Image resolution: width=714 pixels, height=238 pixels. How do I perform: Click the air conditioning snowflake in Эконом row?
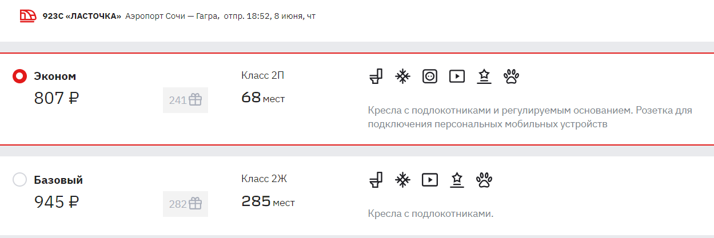point(403,76)
